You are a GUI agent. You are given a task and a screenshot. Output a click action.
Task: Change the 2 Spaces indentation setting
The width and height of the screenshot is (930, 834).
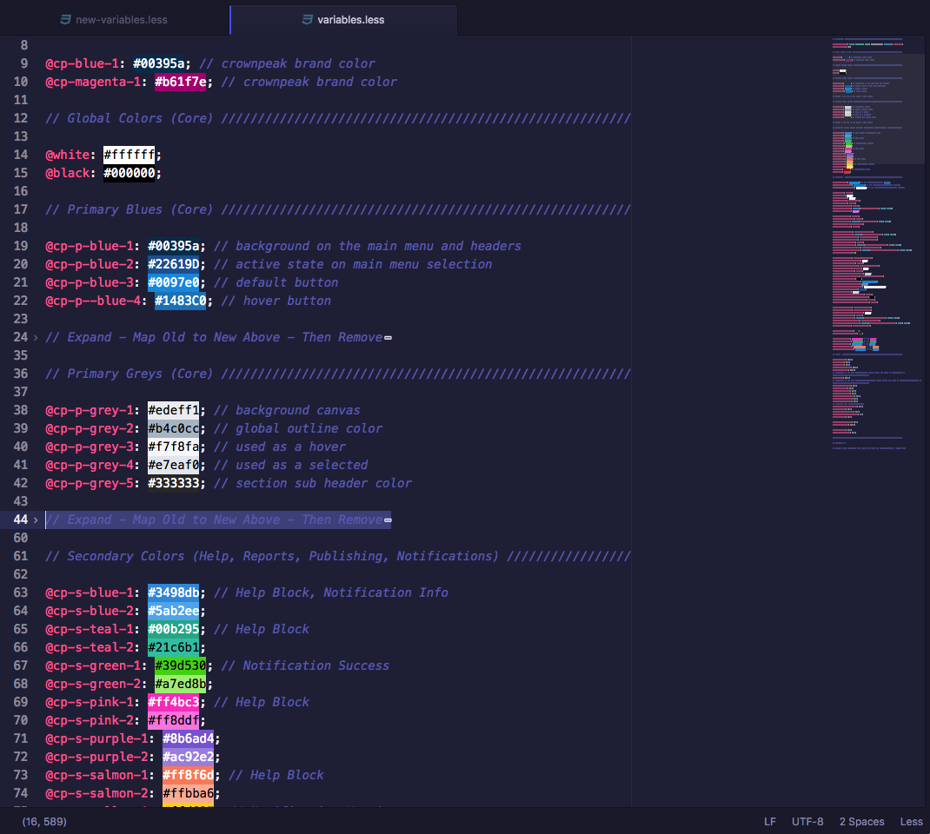pyautogui.click(x=862, y=822)
